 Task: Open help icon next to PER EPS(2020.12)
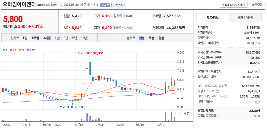pyautogui.click(x=225, y=86)
